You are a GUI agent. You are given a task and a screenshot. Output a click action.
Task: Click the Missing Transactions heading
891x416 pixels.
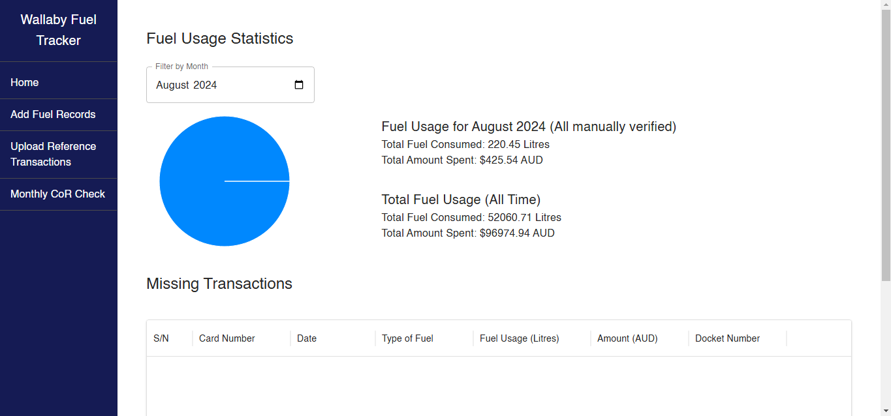click(219, 284)
